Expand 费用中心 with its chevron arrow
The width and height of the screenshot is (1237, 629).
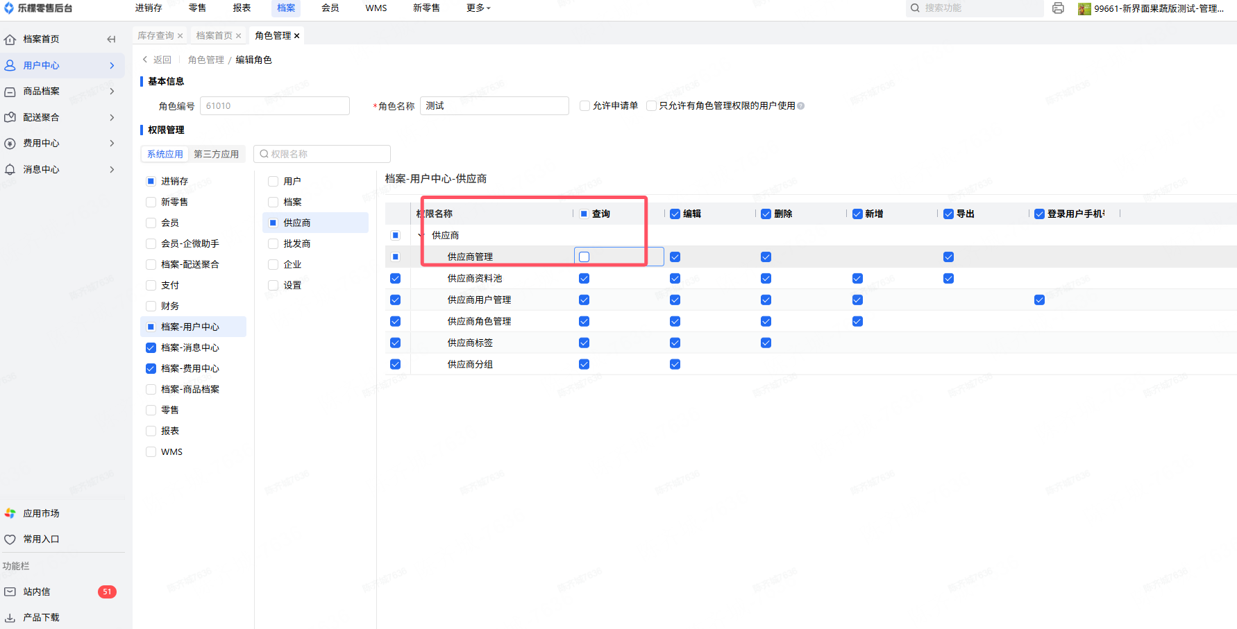[x=112, y=144]
